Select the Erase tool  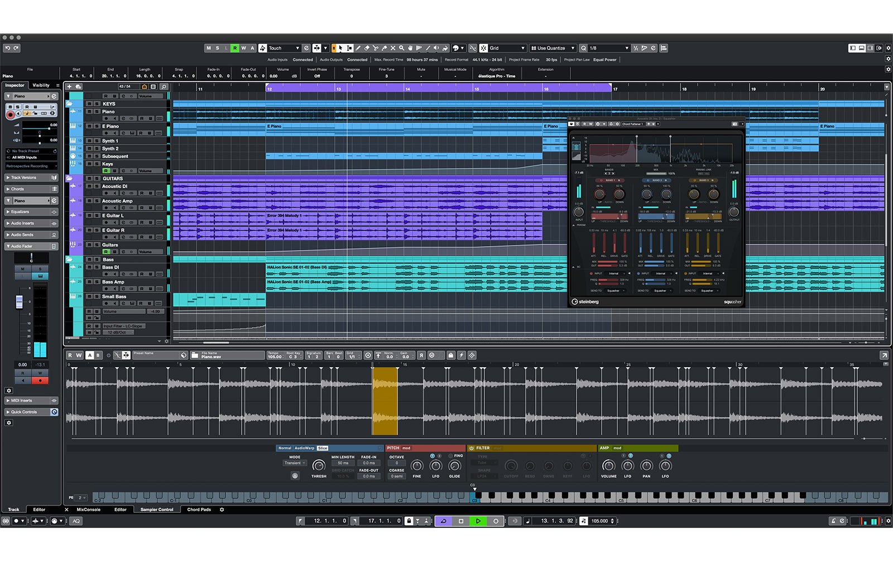click(367, 48)
